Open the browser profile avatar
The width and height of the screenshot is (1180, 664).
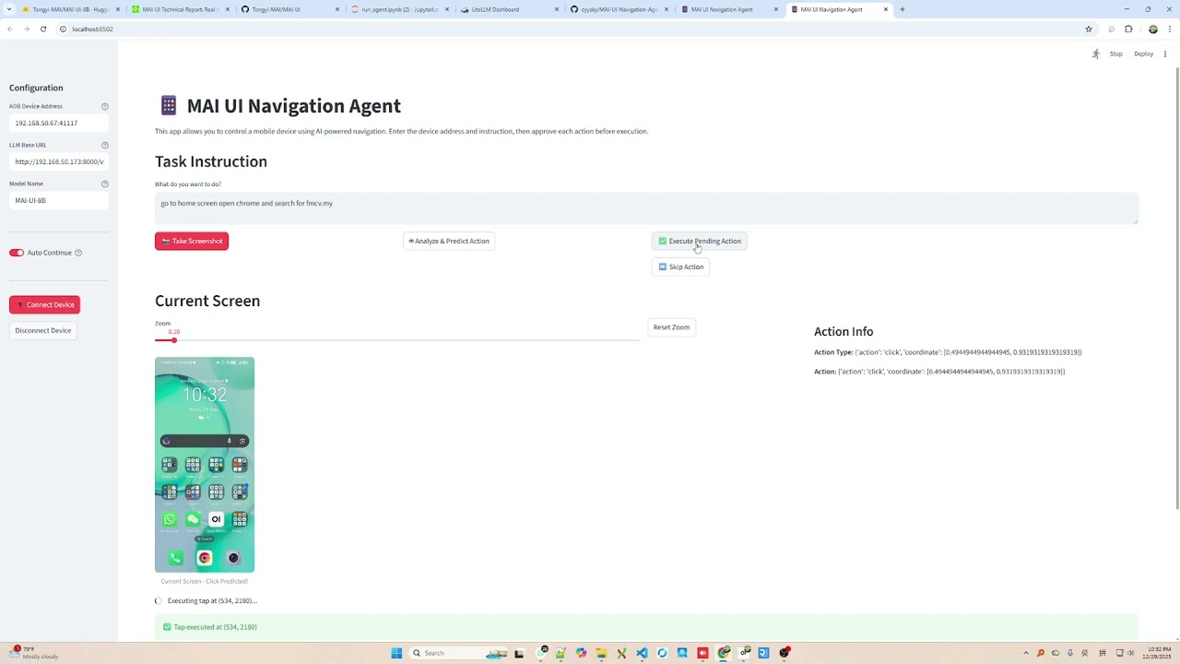pyautogui.click(x=1152, y=29)
